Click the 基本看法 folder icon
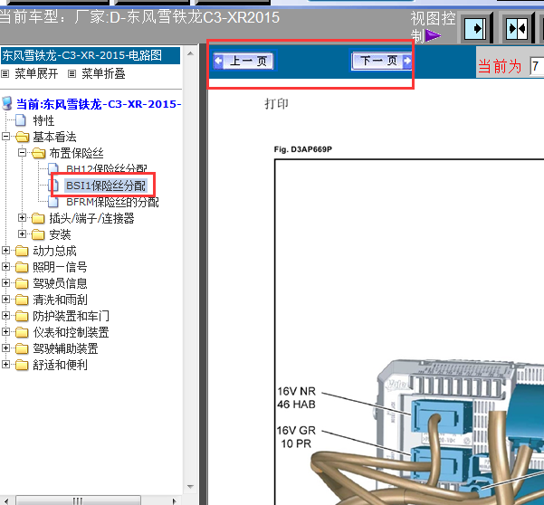544x505 pixels. 23,137
